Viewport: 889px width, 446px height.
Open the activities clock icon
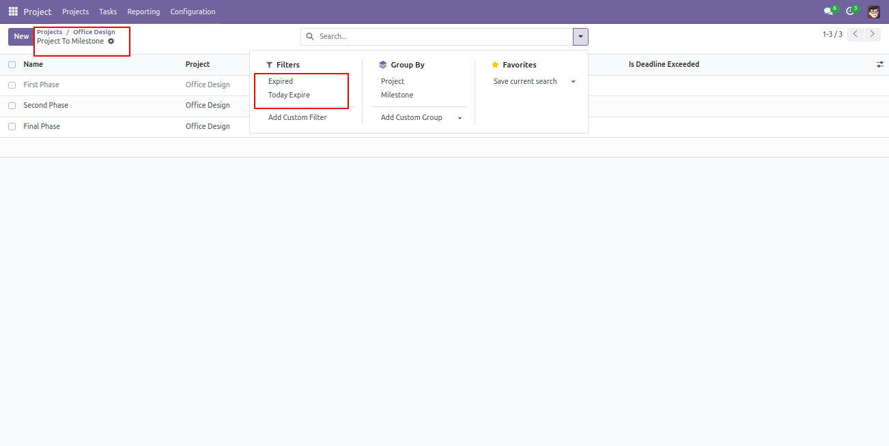[x=851, y=12]
